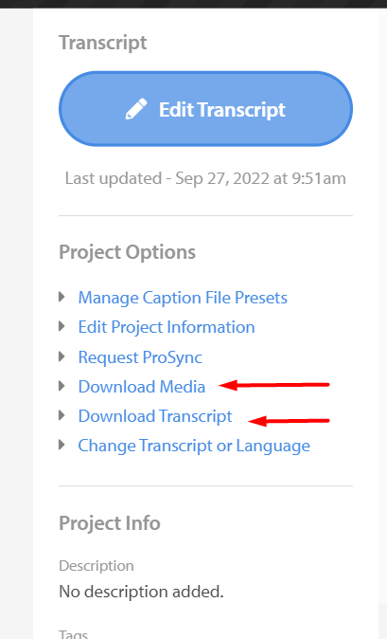Click the Project Info heading
Viewport: 387px width, 639px height.
pyautogui.click(x=110, y=522)
